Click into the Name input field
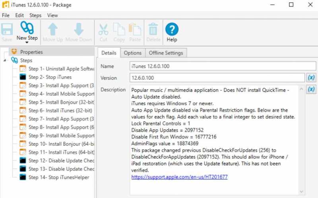 point(223,66)
